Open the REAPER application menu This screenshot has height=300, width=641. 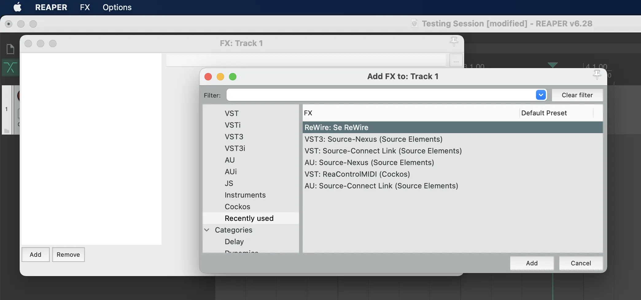(51, 7)
